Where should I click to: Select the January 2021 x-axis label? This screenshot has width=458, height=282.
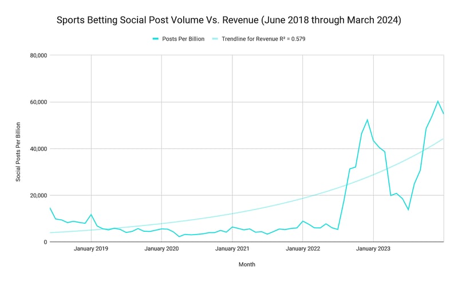[x=232, y=249]
